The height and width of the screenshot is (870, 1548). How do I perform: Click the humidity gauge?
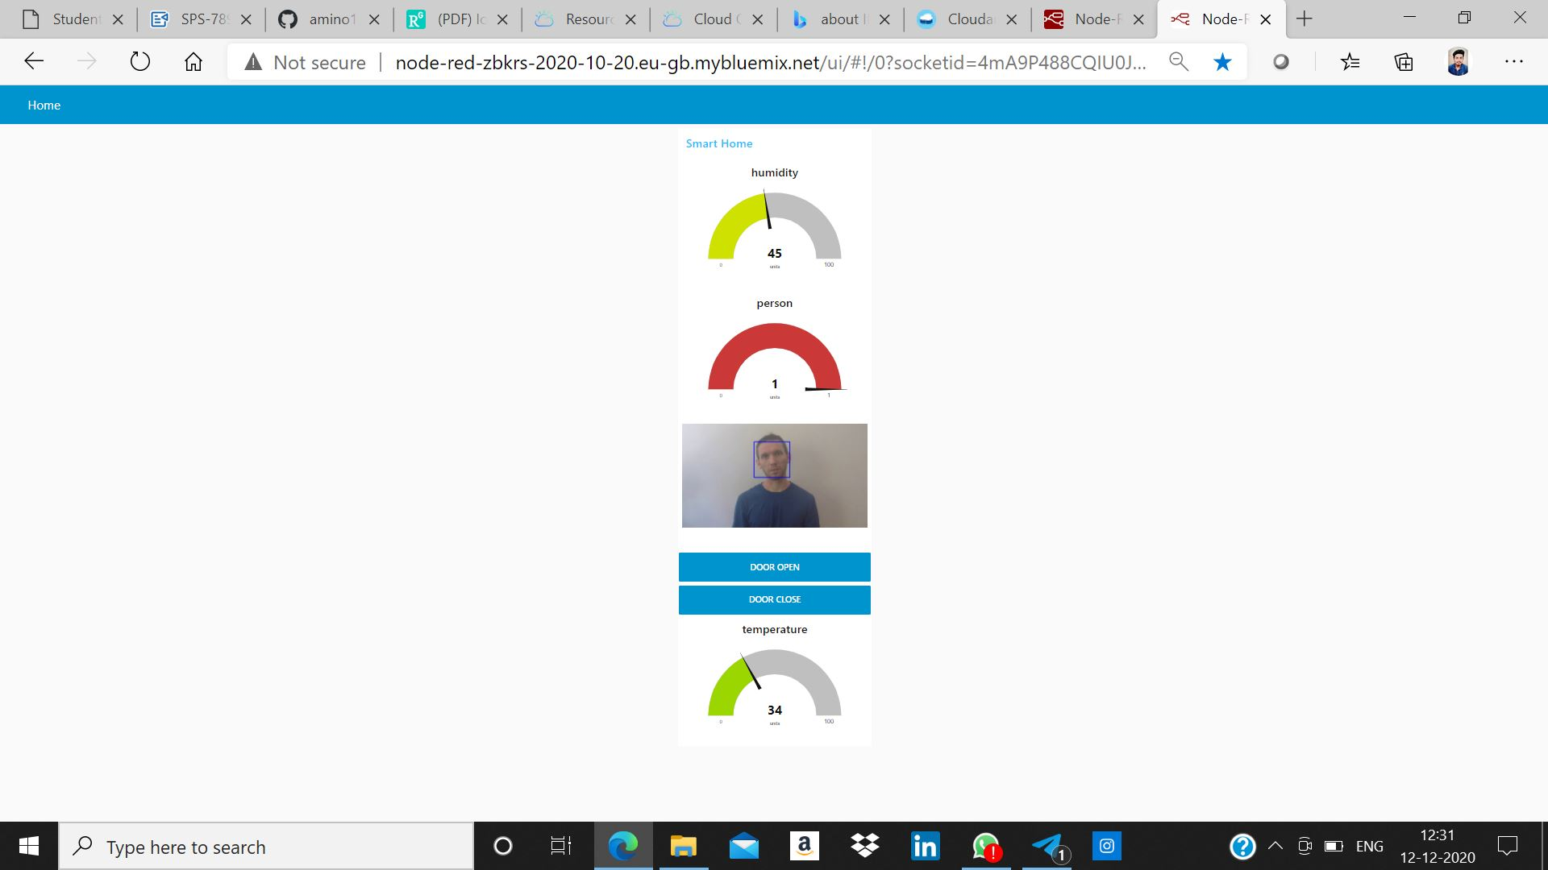click(x=774, y=230)
